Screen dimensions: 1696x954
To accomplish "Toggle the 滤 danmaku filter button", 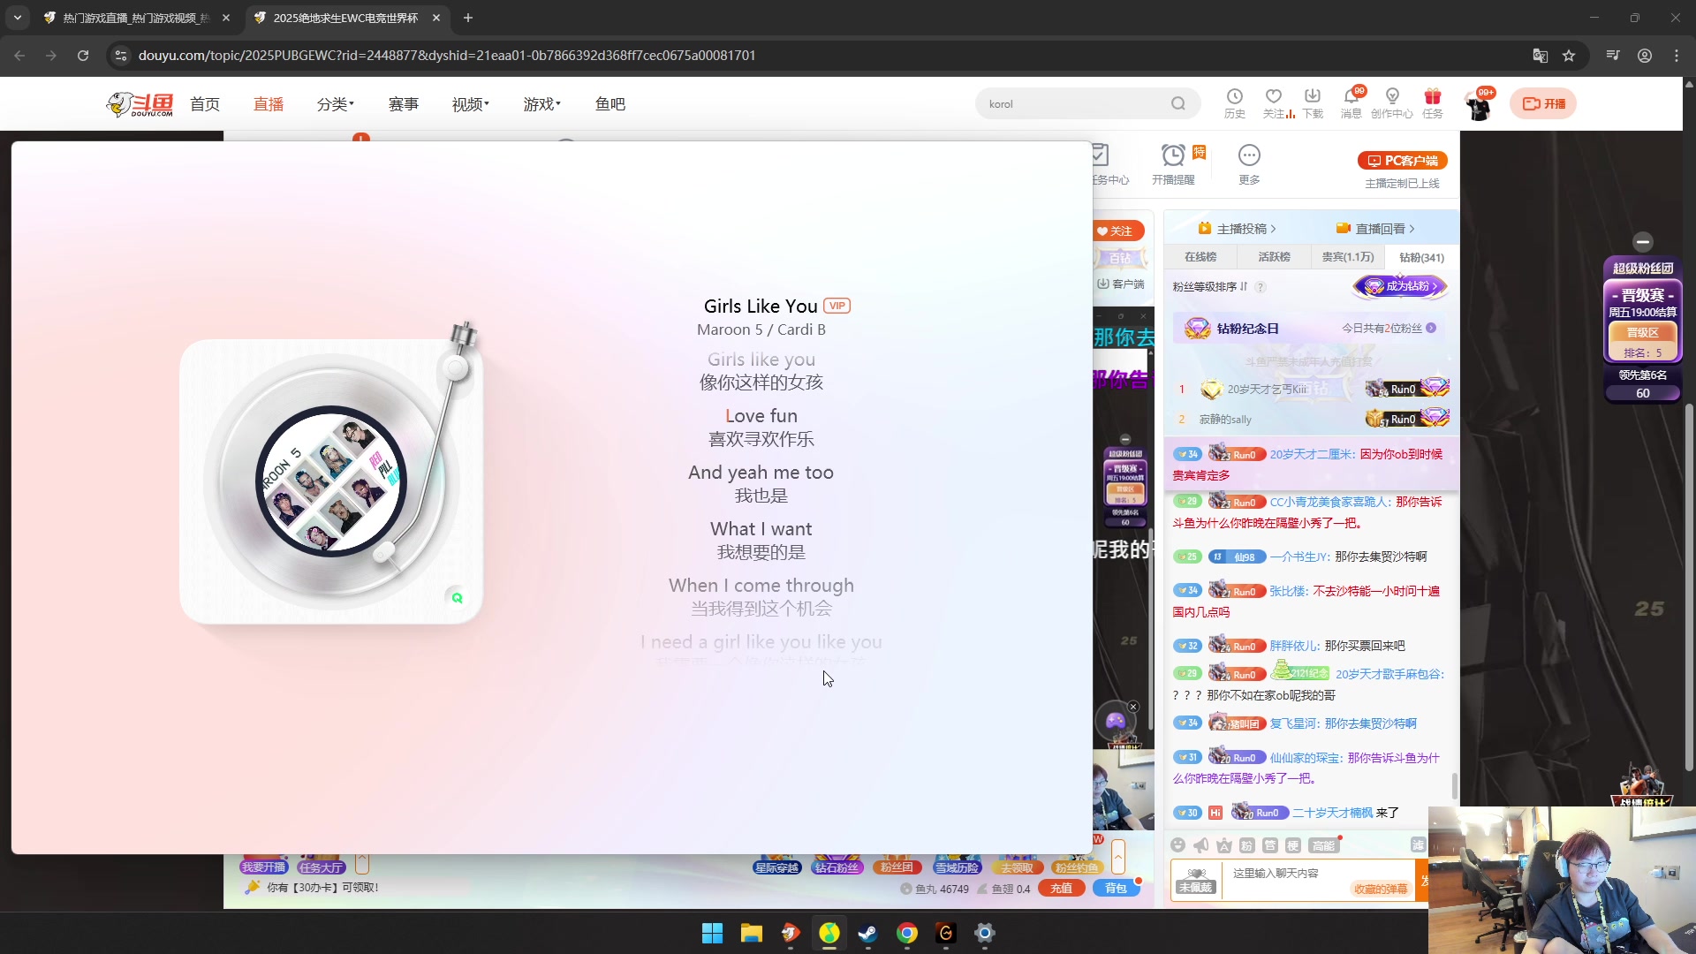I will (x=1418, y=845).
